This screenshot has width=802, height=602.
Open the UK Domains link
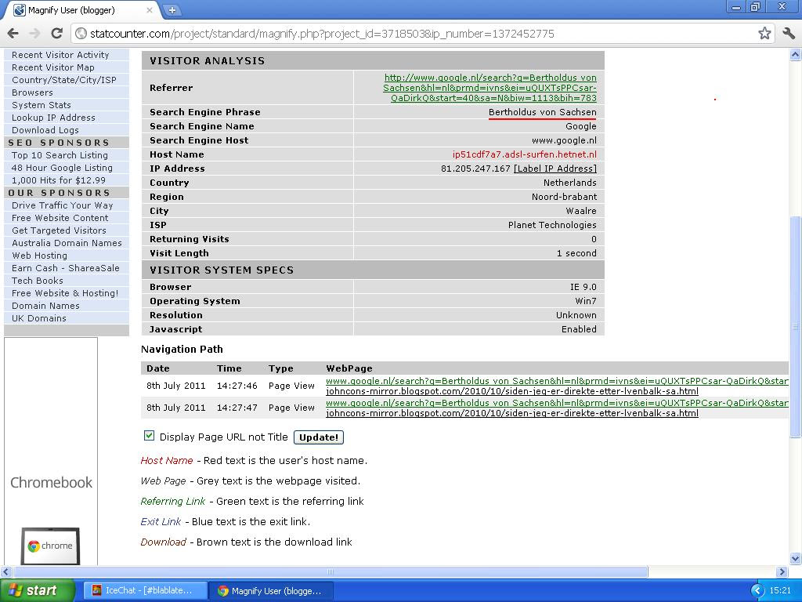(x=39, y=318)
